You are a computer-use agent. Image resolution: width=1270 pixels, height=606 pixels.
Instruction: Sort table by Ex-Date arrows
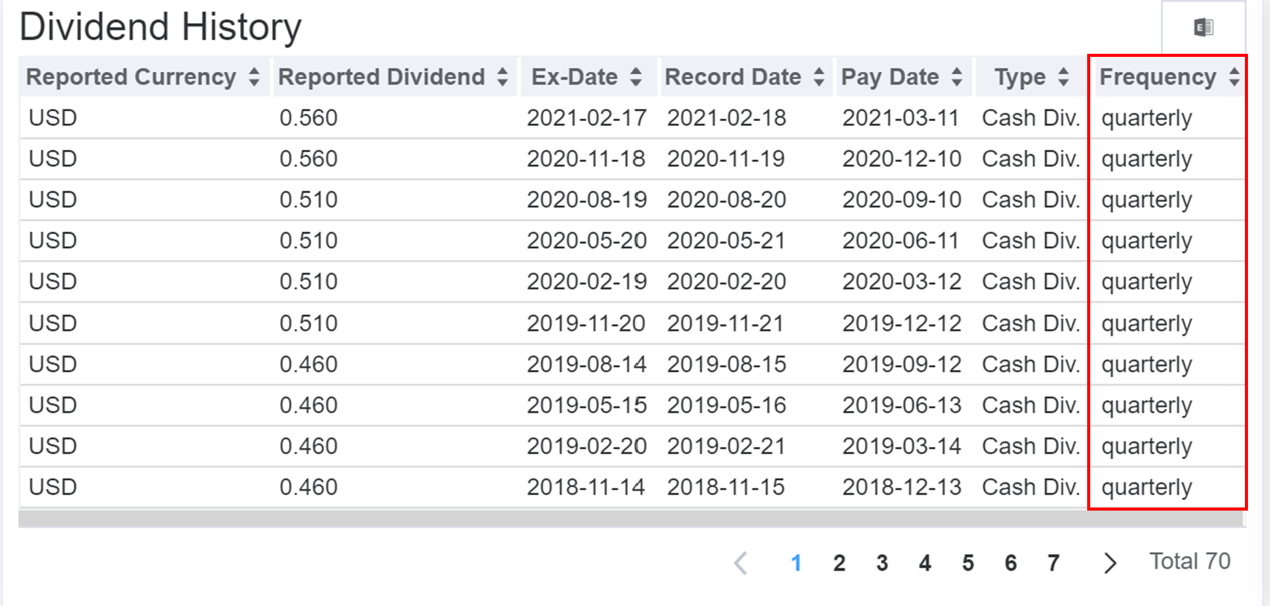(x=636, y=77)
